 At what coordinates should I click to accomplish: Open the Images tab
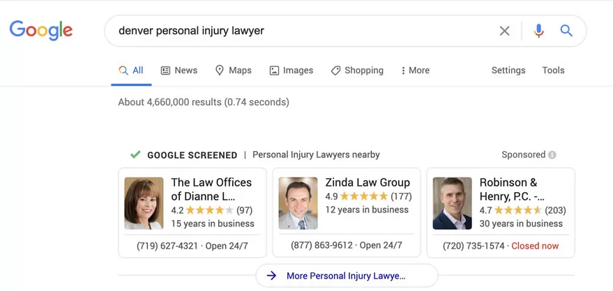click(291, 70)
